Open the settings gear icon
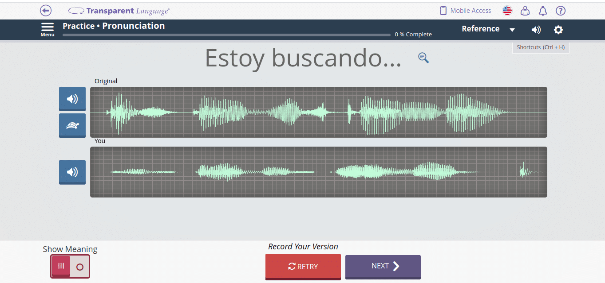 click(558, 30)
